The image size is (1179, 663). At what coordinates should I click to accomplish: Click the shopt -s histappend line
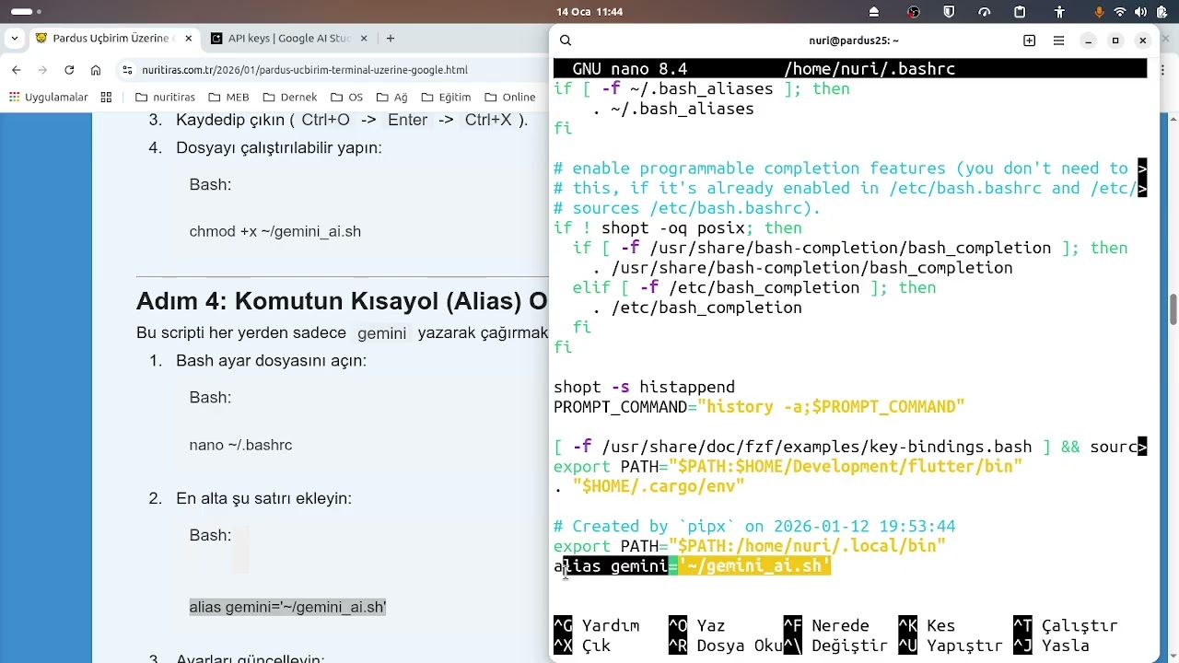[644, 387]
